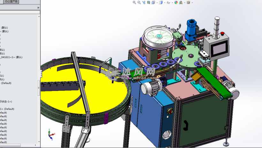Click the Display Style box icon
The height and width of the screenshot is (148, 262).
coord(161,3)
